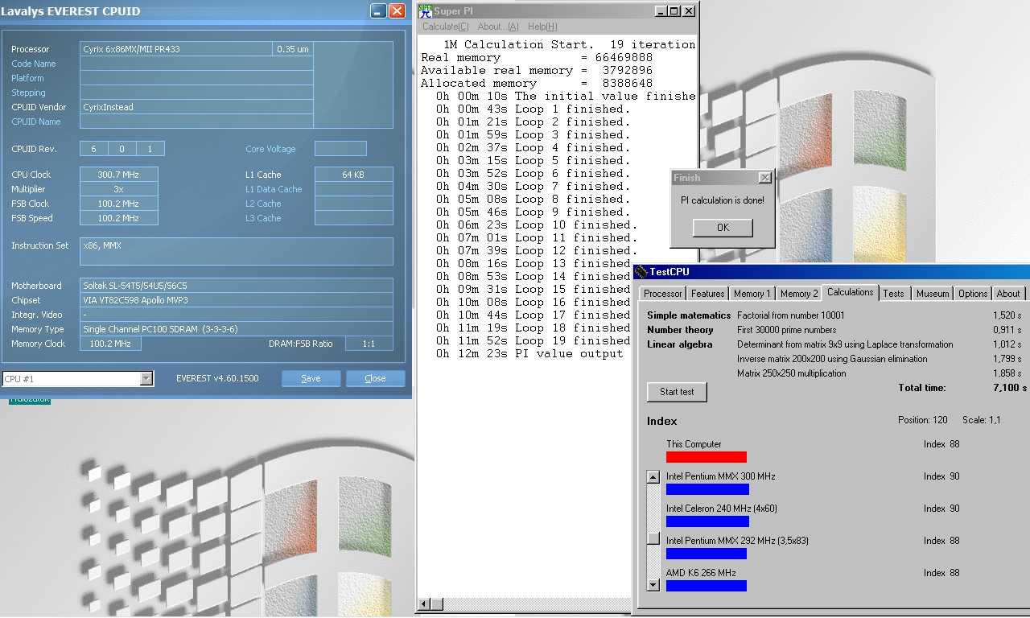Click the Multiplier value 3x
Image resolution: width=1030 pixels, height=618 pixels.
pos(119,189)
